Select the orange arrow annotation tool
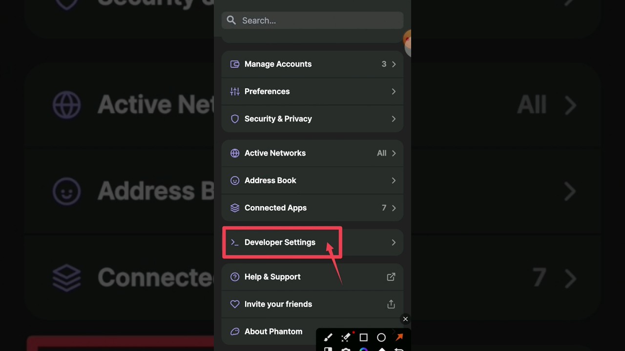Image resolution: width=625 pixels, height=351 pixels. 399,337
